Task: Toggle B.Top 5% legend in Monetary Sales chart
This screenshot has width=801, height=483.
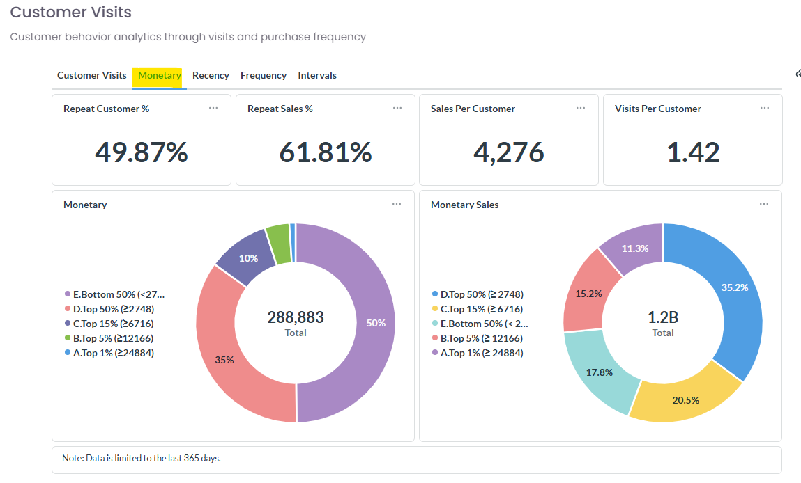Action: pyautogui.click(x=477, y=338)
